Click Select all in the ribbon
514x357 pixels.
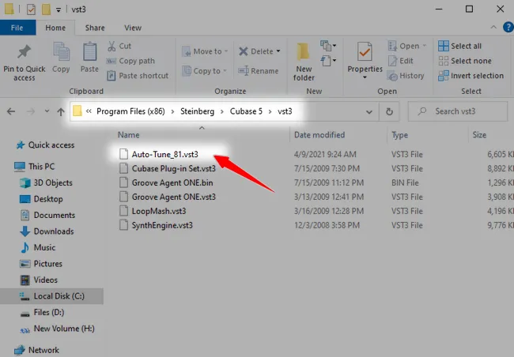click(x=466, y=46)
